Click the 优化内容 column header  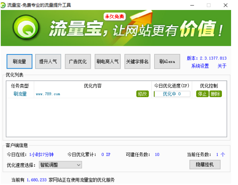[x=93, y=86]
